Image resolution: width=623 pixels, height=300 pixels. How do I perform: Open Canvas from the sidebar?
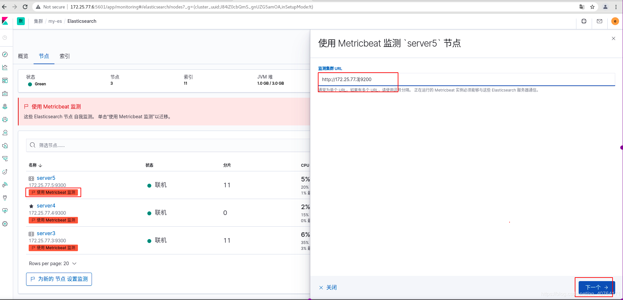tap(5, 93)
